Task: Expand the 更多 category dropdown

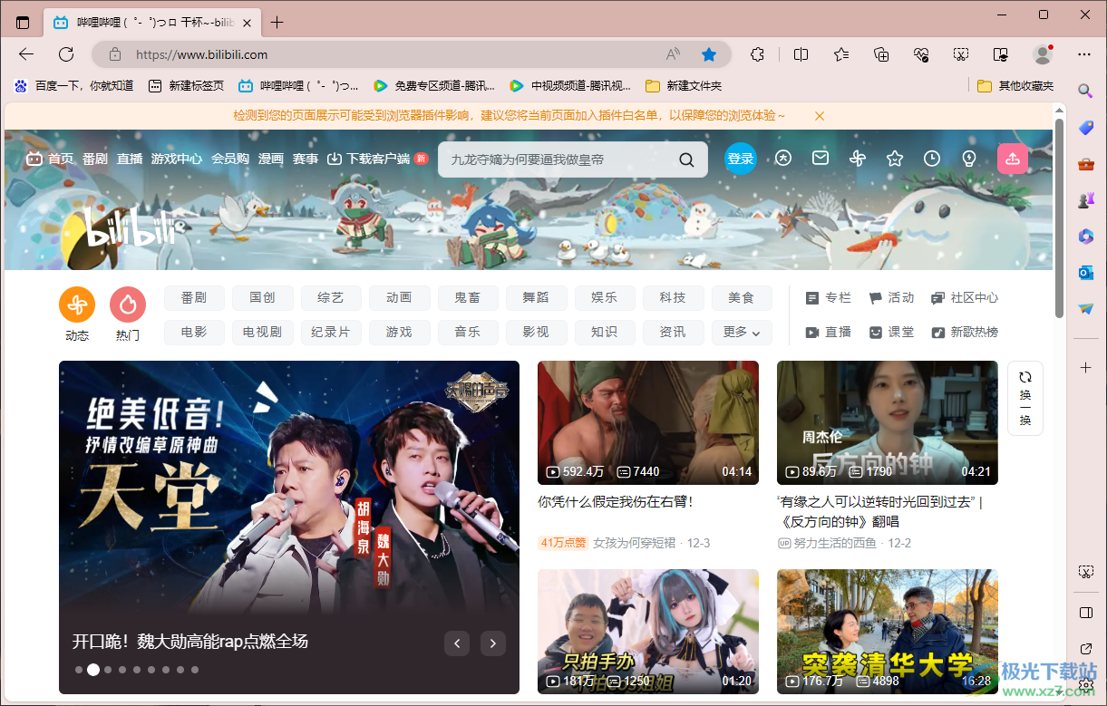Action: [742, 333]
